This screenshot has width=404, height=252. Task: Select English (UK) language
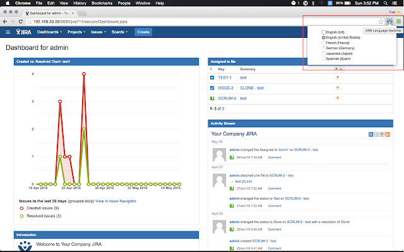point(323,32)
